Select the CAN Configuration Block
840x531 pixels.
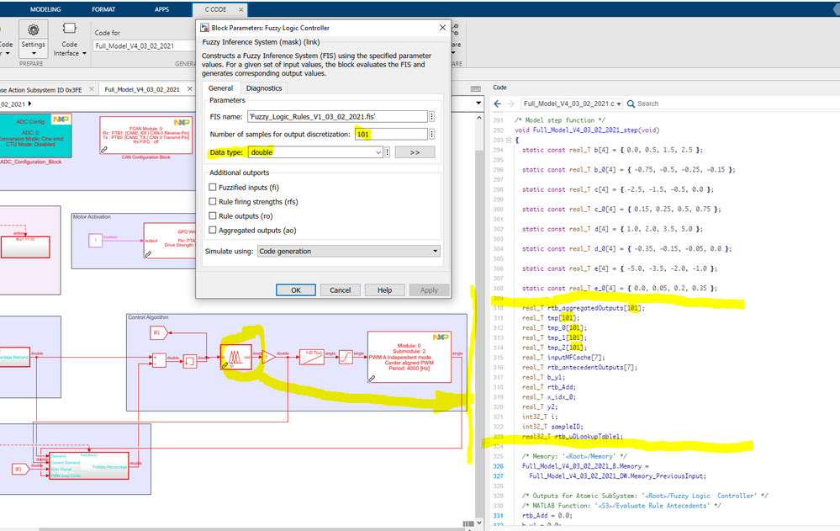tap(145, 135)
